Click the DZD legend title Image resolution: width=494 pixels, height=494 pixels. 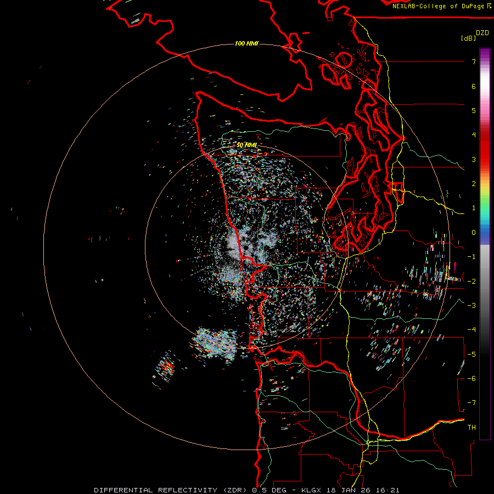point(482,33)
